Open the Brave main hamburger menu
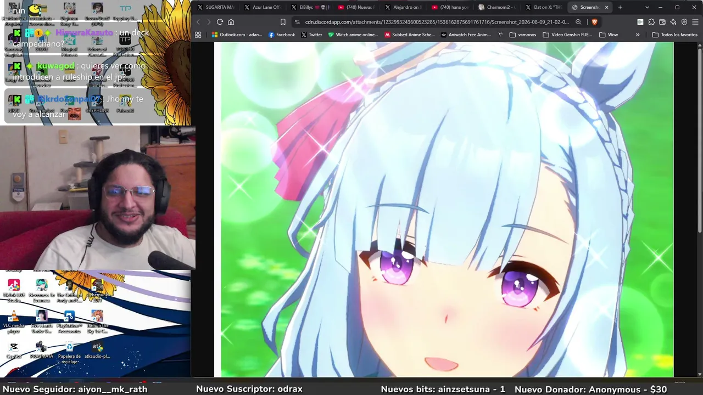703x395 pixels. (695, 22)
